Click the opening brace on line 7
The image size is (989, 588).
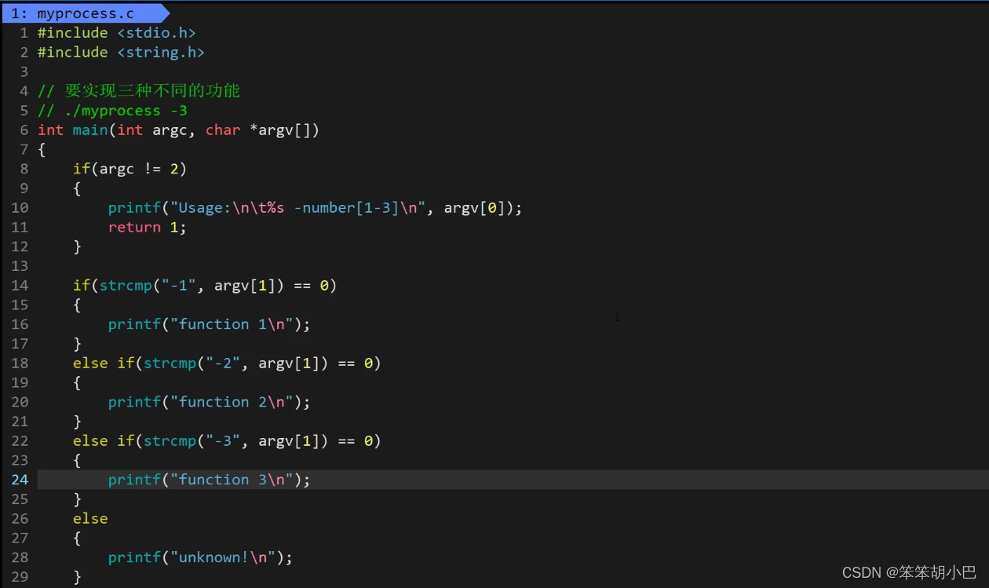pos(42,150)
